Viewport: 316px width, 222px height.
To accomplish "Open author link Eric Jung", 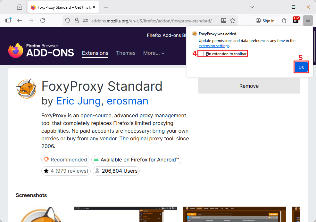I will 78,101.
